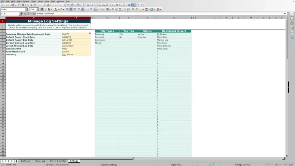Open the Function Wizard fx icon
Screen dimensions: 295x166
pyautogui.click(x=25, y=14)
